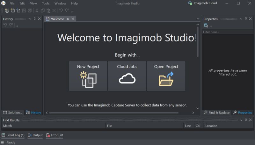This screenshot has width=255, height=145.
Task: Open the Event Log (1) tab
Action: (x=13, y=135)
